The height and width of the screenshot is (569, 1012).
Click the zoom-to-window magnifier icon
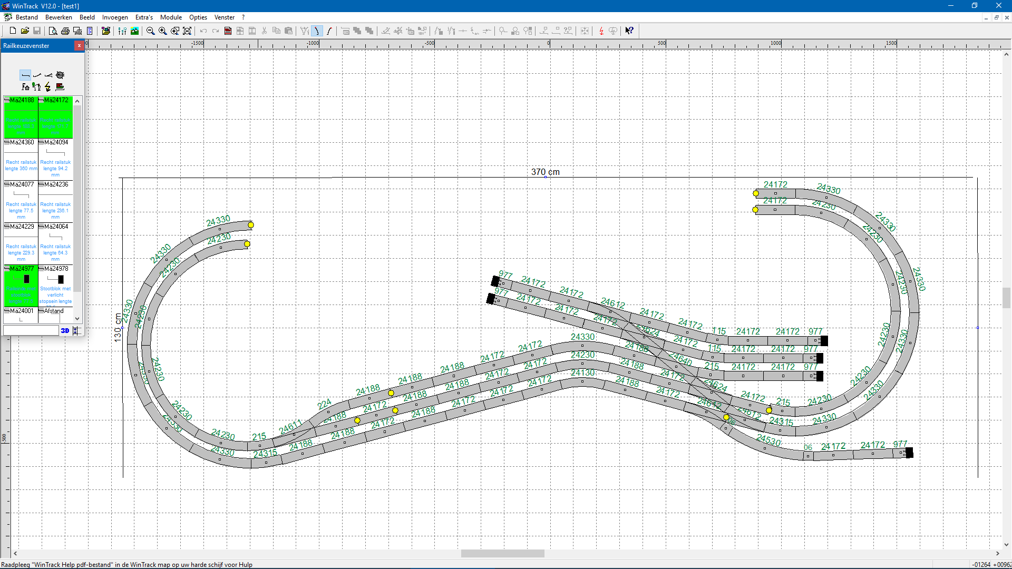click(175, 31)
